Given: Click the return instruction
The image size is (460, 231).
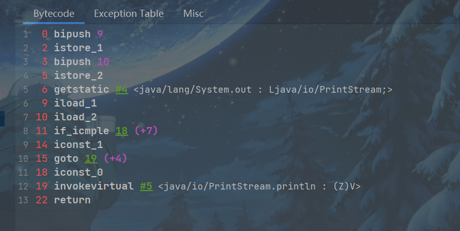Looking at the screenshot, I should [x=72, y=200].
